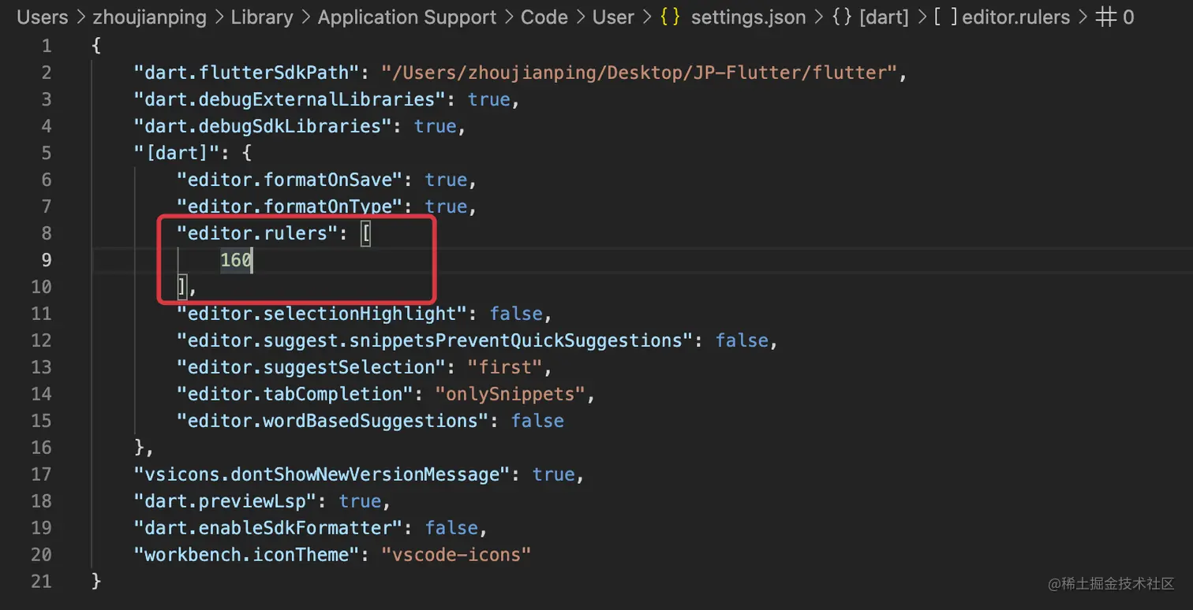Click the bracket icon before editor.rulers breadcrumb
This screenshot has height=610, width=1193.
945,17
